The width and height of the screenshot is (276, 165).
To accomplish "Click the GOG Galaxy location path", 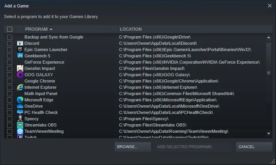I will [155, 75].
